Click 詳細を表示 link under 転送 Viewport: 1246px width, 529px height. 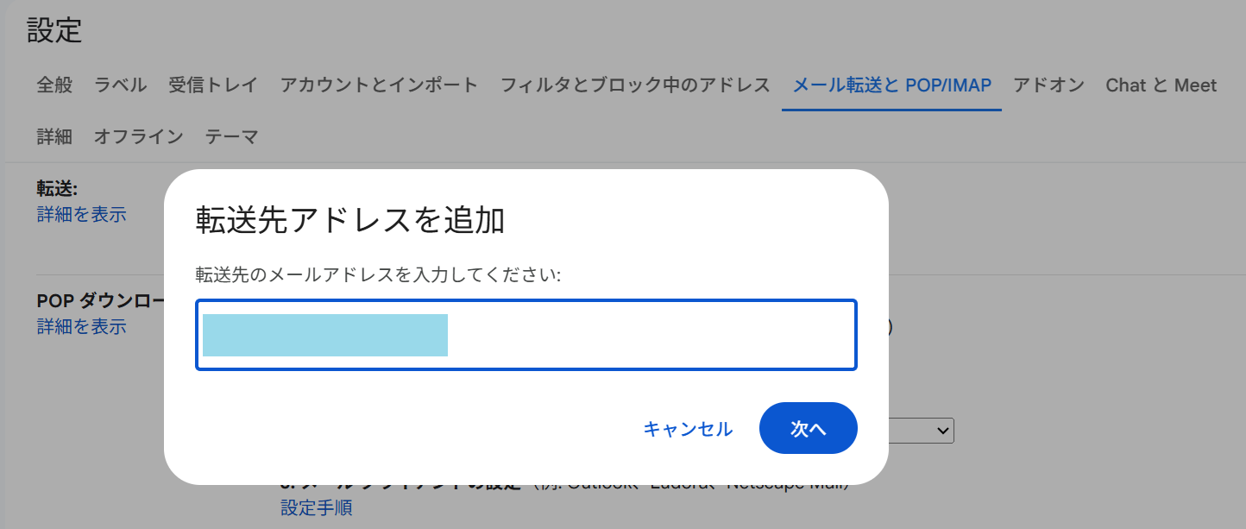pyautogui.click(x=81, y=214)
